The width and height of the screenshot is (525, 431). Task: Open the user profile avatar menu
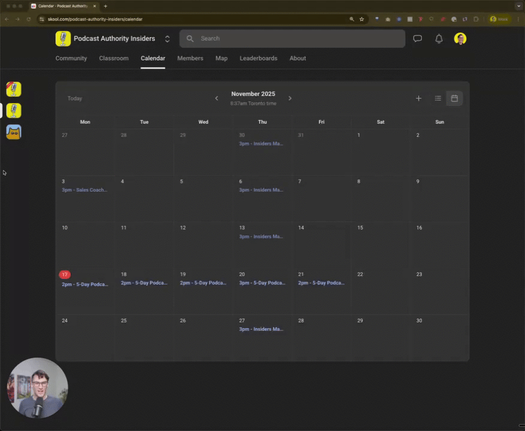[460, 38]
